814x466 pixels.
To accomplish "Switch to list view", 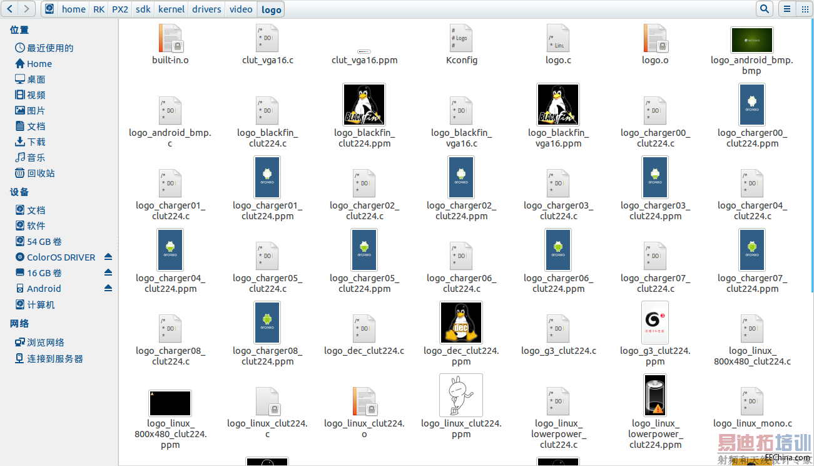I will [787, 9].
